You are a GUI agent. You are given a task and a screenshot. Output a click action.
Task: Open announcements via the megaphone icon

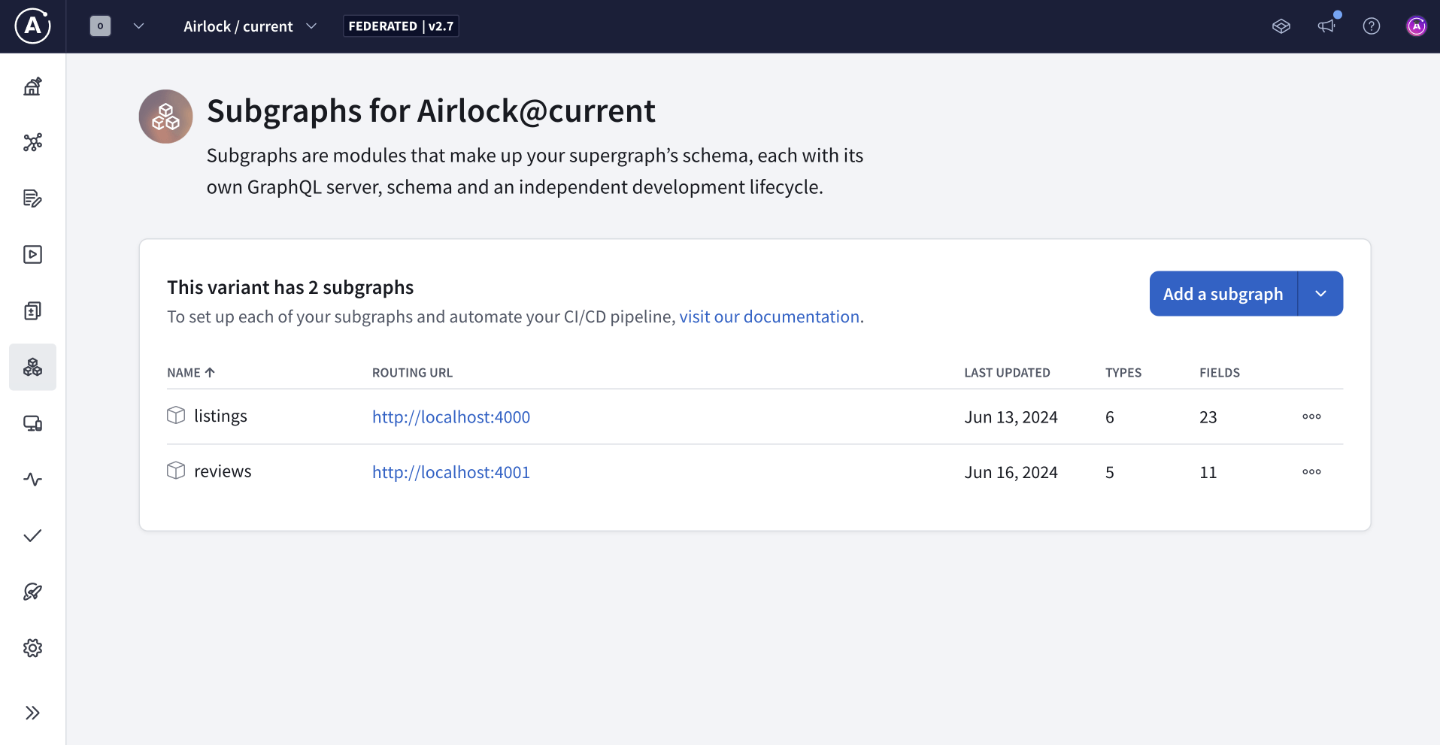pyautogui.click(x=1326, y=26)
